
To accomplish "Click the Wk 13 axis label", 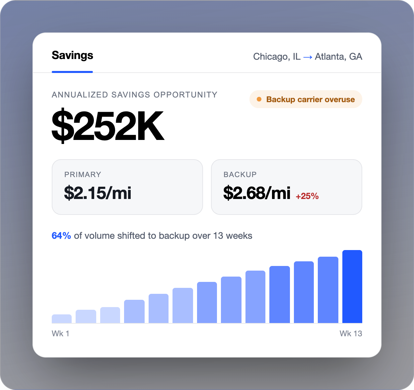I will (351, 334).
